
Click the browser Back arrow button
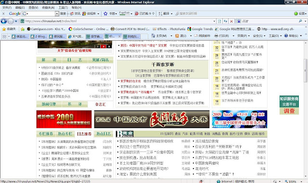point(4,21)
